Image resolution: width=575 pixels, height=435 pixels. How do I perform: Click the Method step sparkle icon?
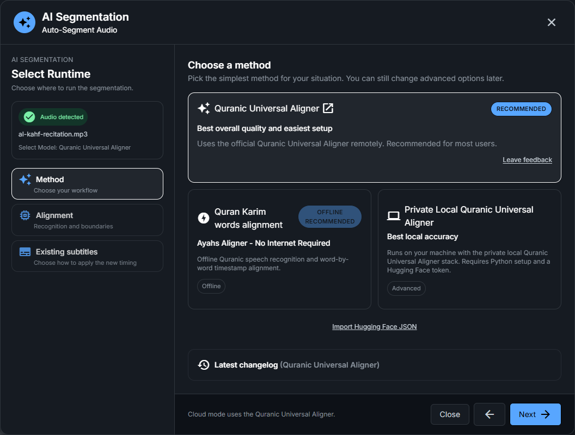click(25, 179)
